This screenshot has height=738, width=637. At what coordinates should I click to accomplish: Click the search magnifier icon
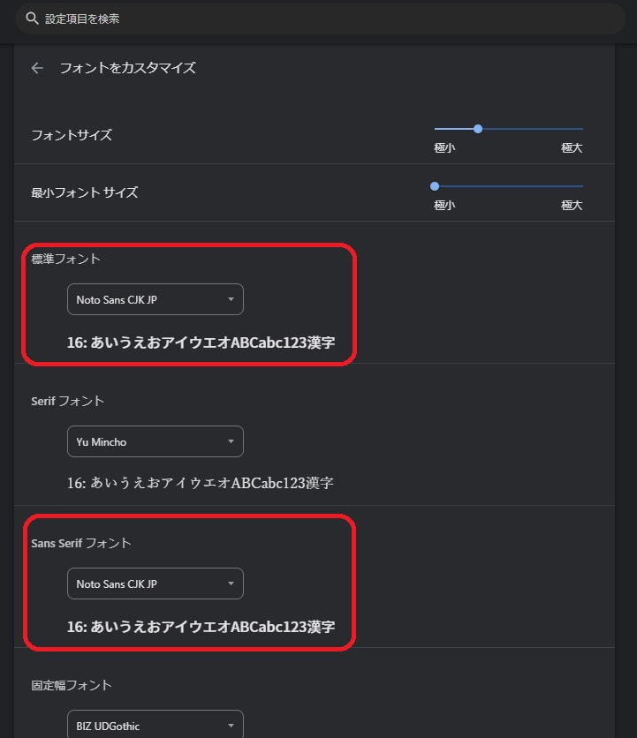click(32, 19)
